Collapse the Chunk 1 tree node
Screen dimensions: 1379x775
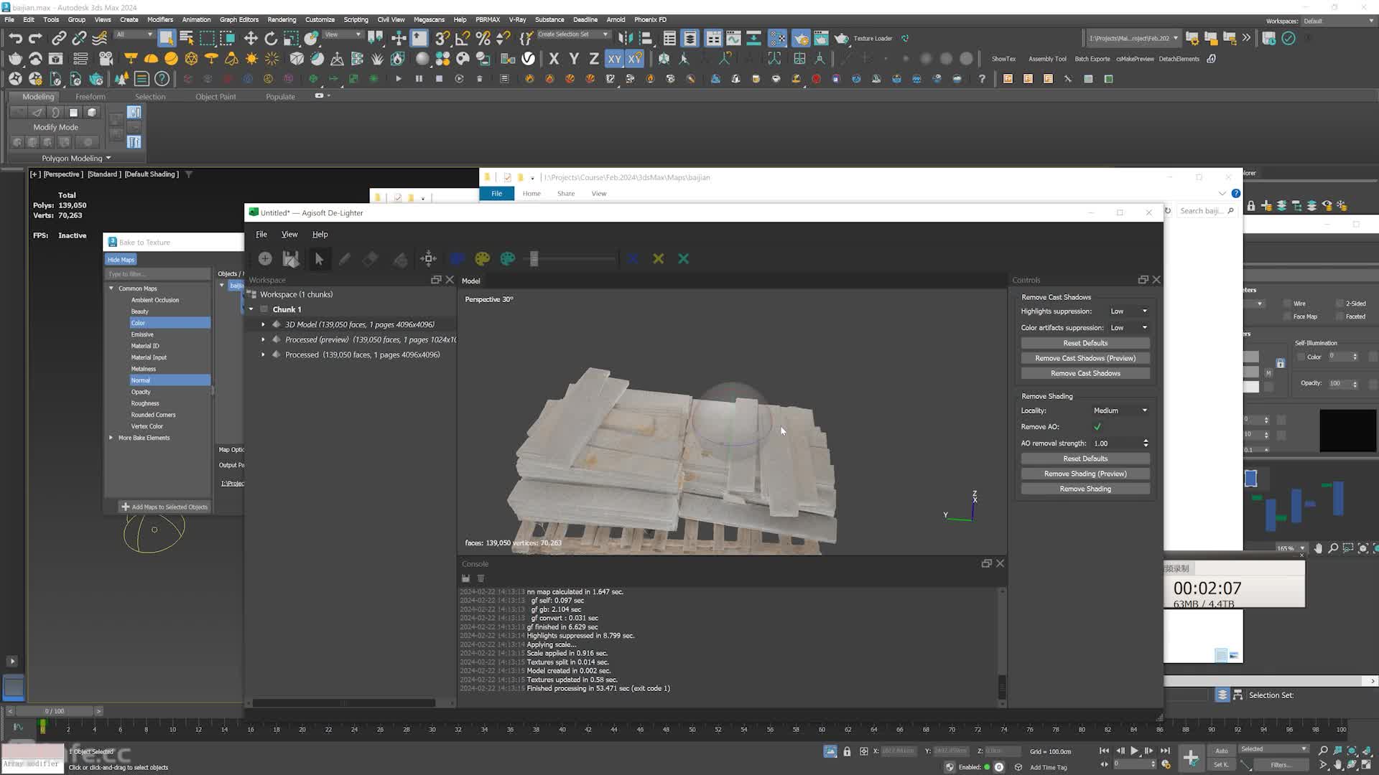coord(251,309)
